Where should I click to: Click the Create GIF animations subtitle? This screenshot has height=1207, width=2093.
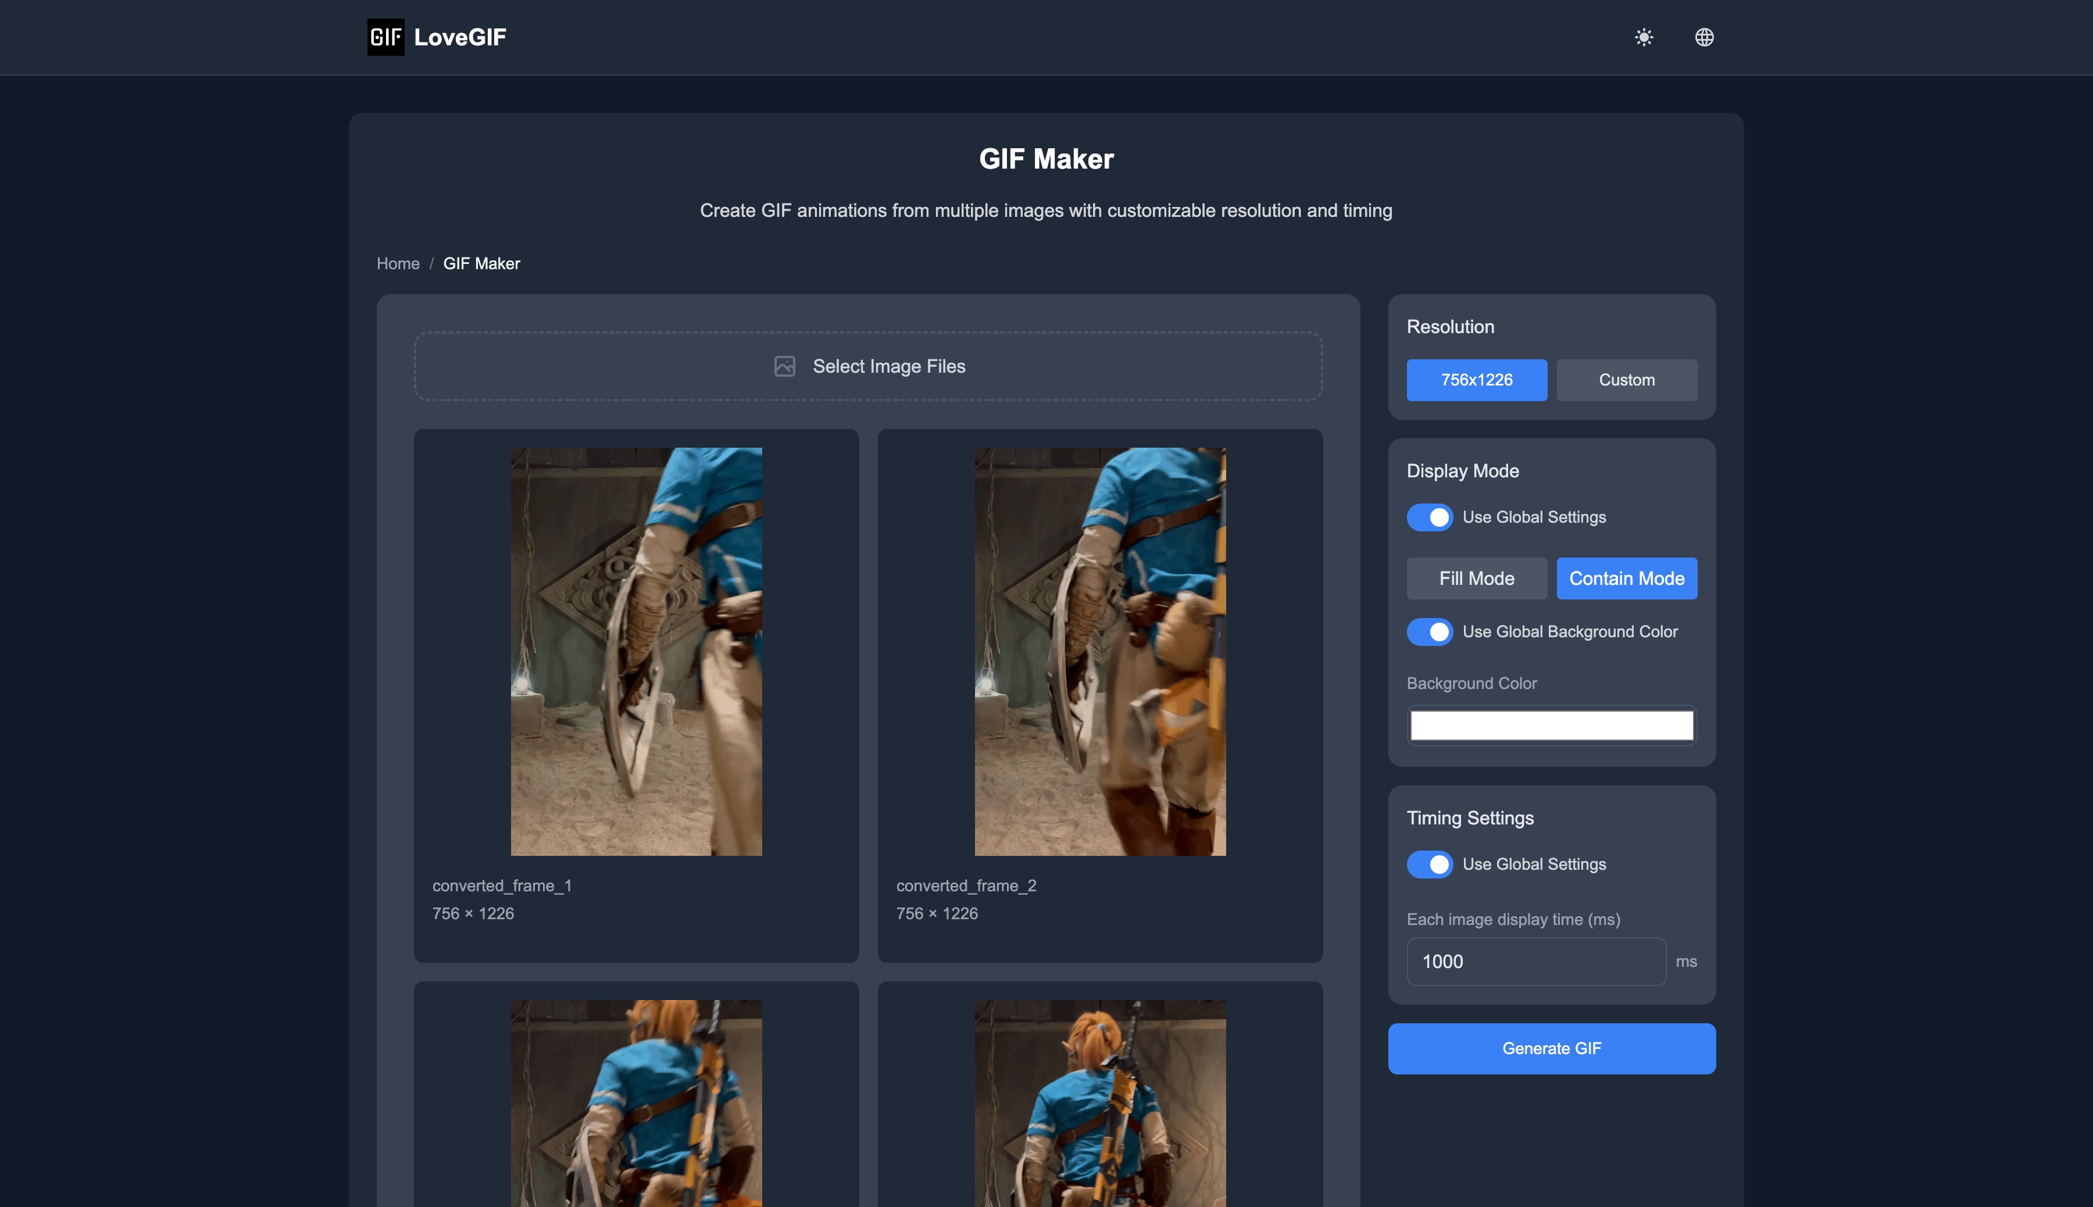1046,210
